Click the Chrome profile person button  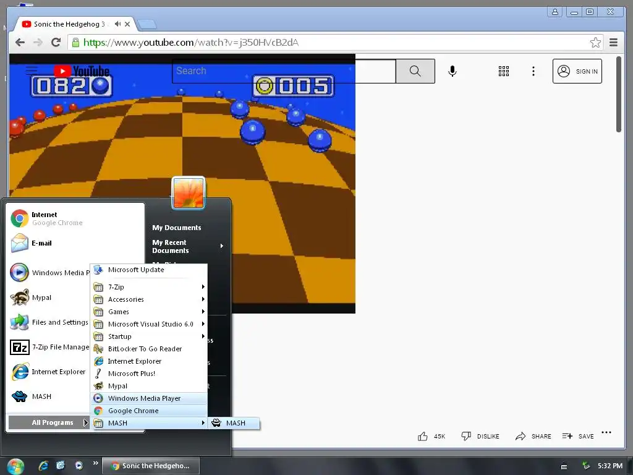click(555, 12)
